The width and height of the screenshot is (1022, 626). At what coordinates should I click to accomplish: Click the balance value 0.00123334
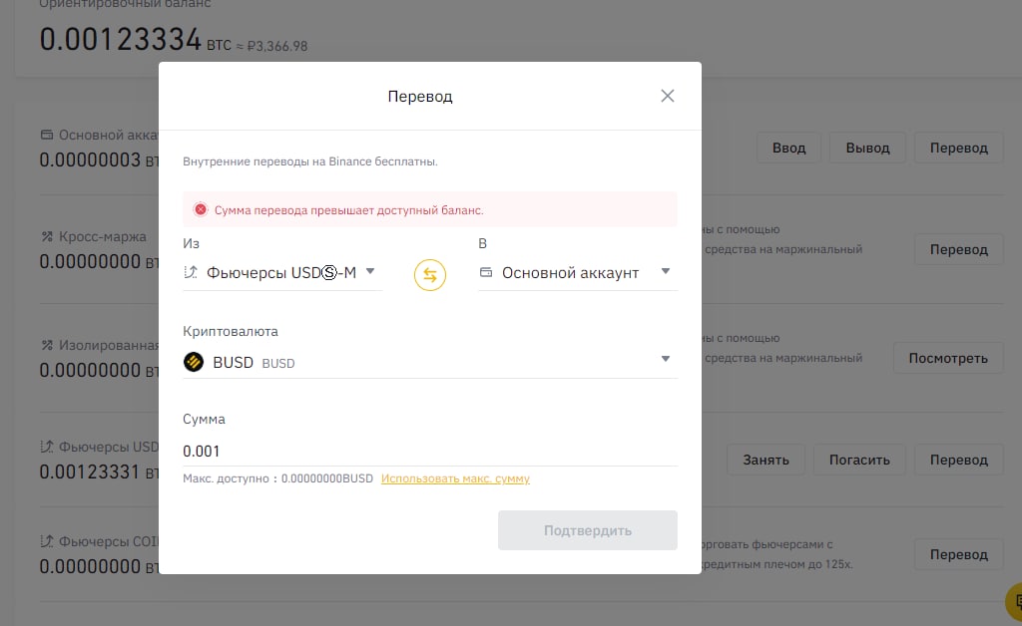pyautogui.click(x=120, y=39)
